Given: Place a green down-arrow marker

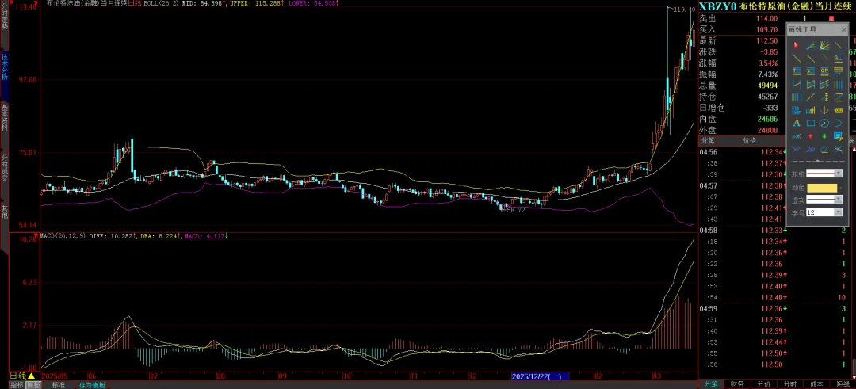Looking at the screenshot, I should pos(824,136).
